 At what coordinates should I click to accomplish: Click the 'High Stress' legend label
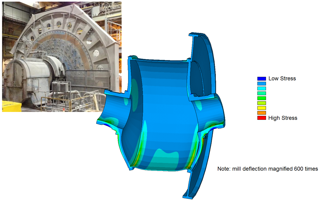coord(283,118)
